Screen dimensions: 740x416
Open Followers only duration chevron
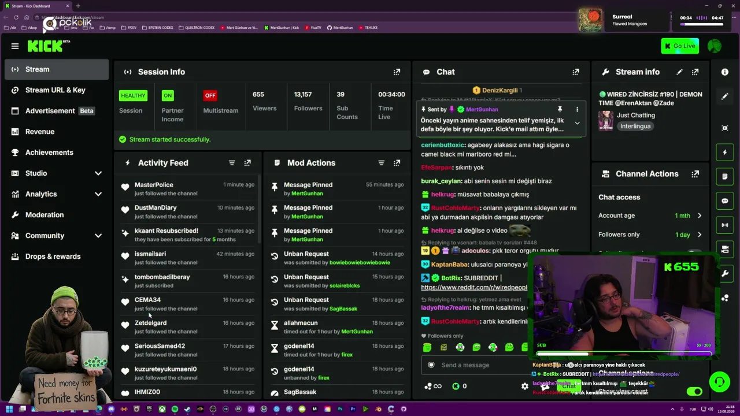tap(700, 235)
